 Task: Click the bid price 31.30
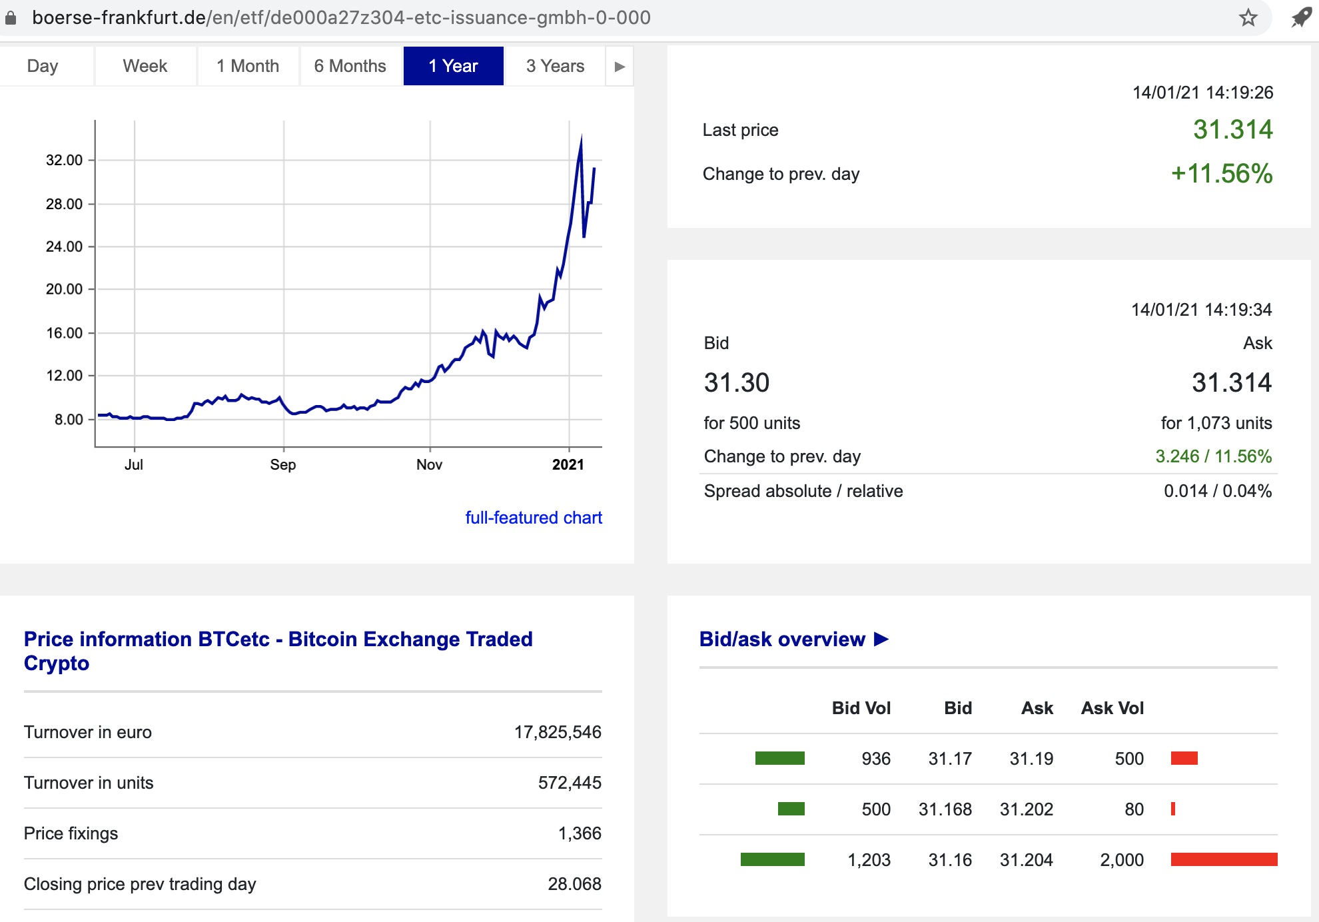pyautogui.click(x=737, y=382)
